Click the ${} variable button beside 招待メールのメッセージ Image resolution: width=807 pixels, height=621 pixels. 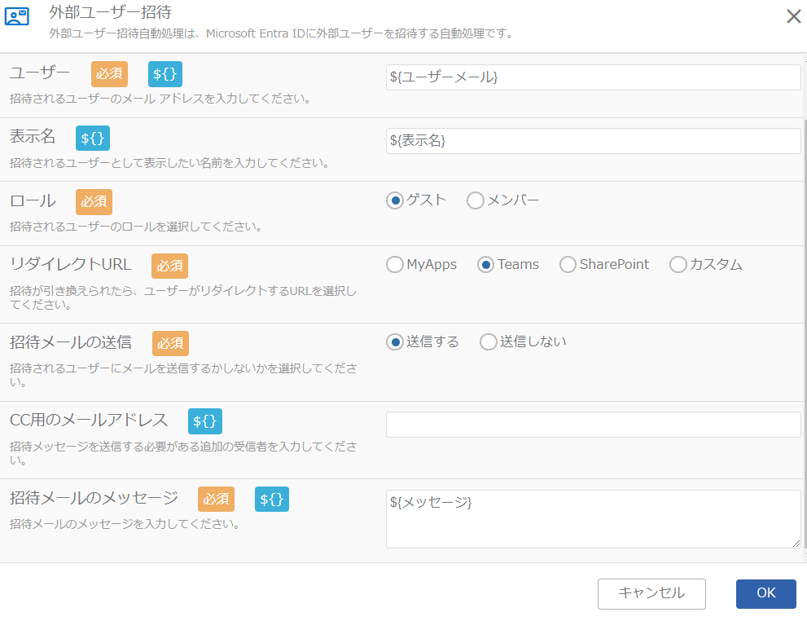(x=272, y=499)
